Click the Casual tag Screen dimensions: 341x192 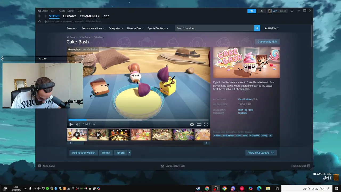pyautogui.click(x=217, y=135)
